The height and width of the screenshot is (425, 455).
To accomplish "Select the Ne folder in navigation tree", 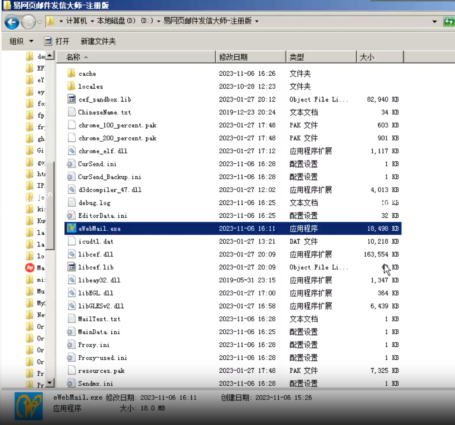I will [x=35, y=315].
